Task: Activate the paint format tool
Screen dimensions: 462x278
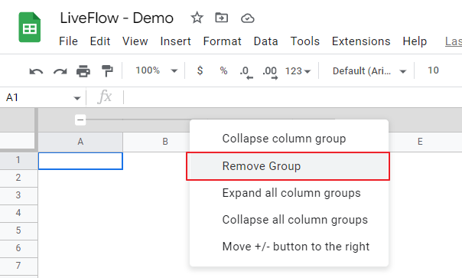Action: (107, 71)
